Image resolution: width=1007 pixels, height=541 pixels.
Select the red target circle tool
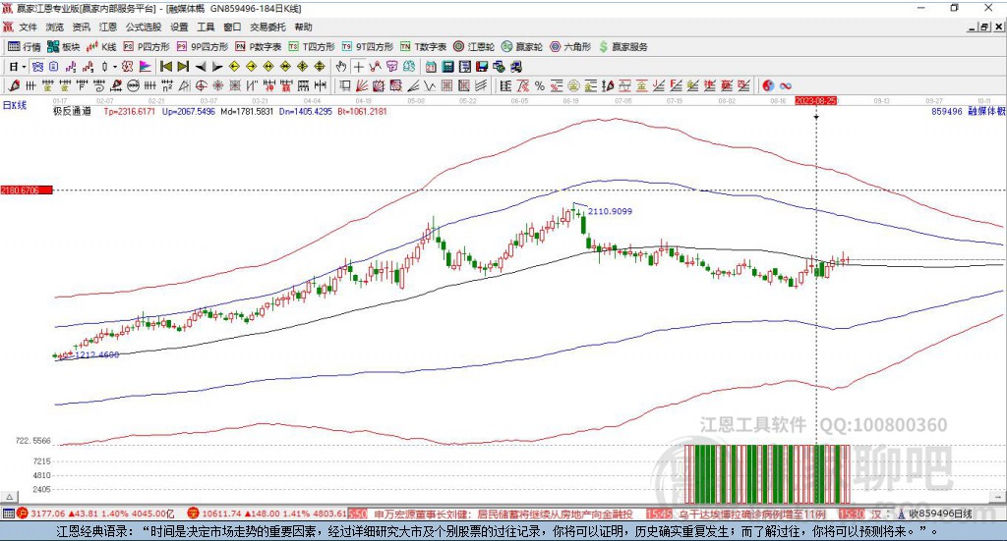201,85
